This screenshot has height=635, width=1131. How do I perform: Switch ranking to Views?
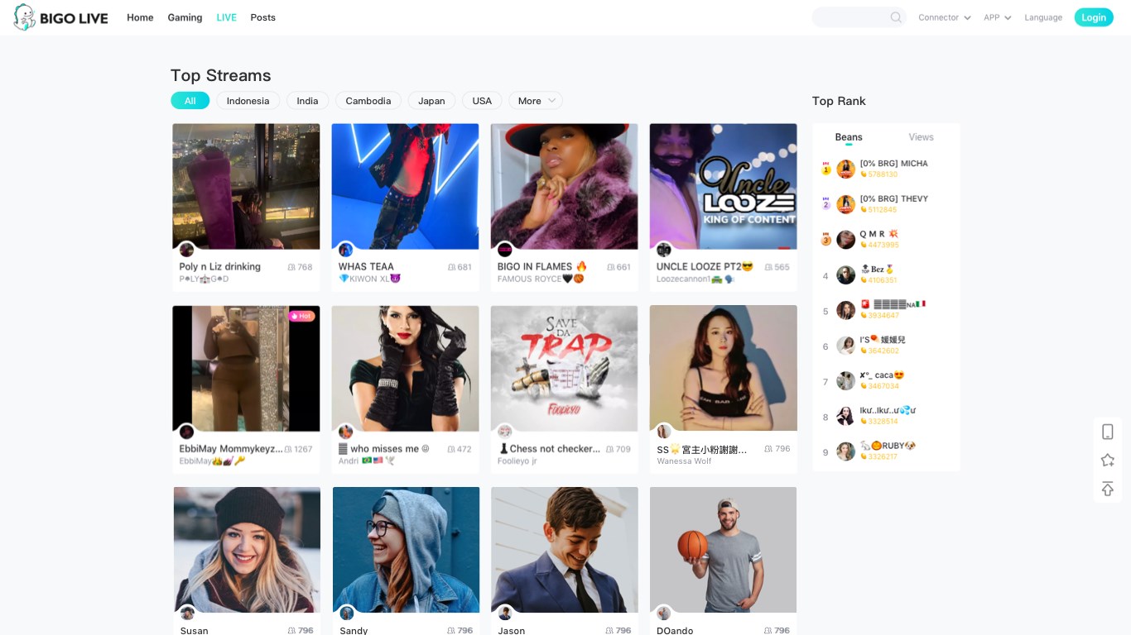[921, 136]
